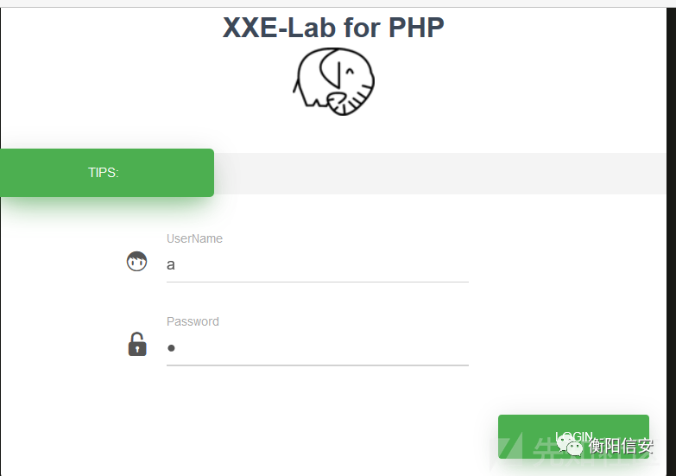The height and width of the screenshot is (476, 676).
Task: Click the UserName floating label
Action: [x=194, y=238]
